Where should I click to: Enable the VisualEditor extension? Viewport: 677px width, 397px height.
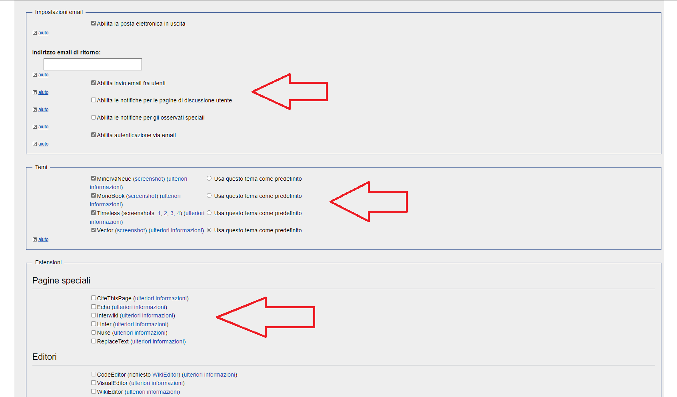pos(94,383)
